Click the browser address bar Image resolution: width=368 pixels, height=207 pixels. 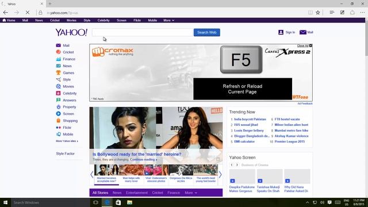pyautogui.click(x=174, y=13)
